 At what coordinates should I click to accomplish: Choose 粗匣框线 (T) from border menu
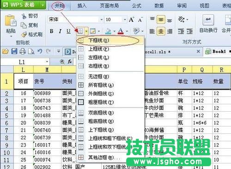pos(110,102)
